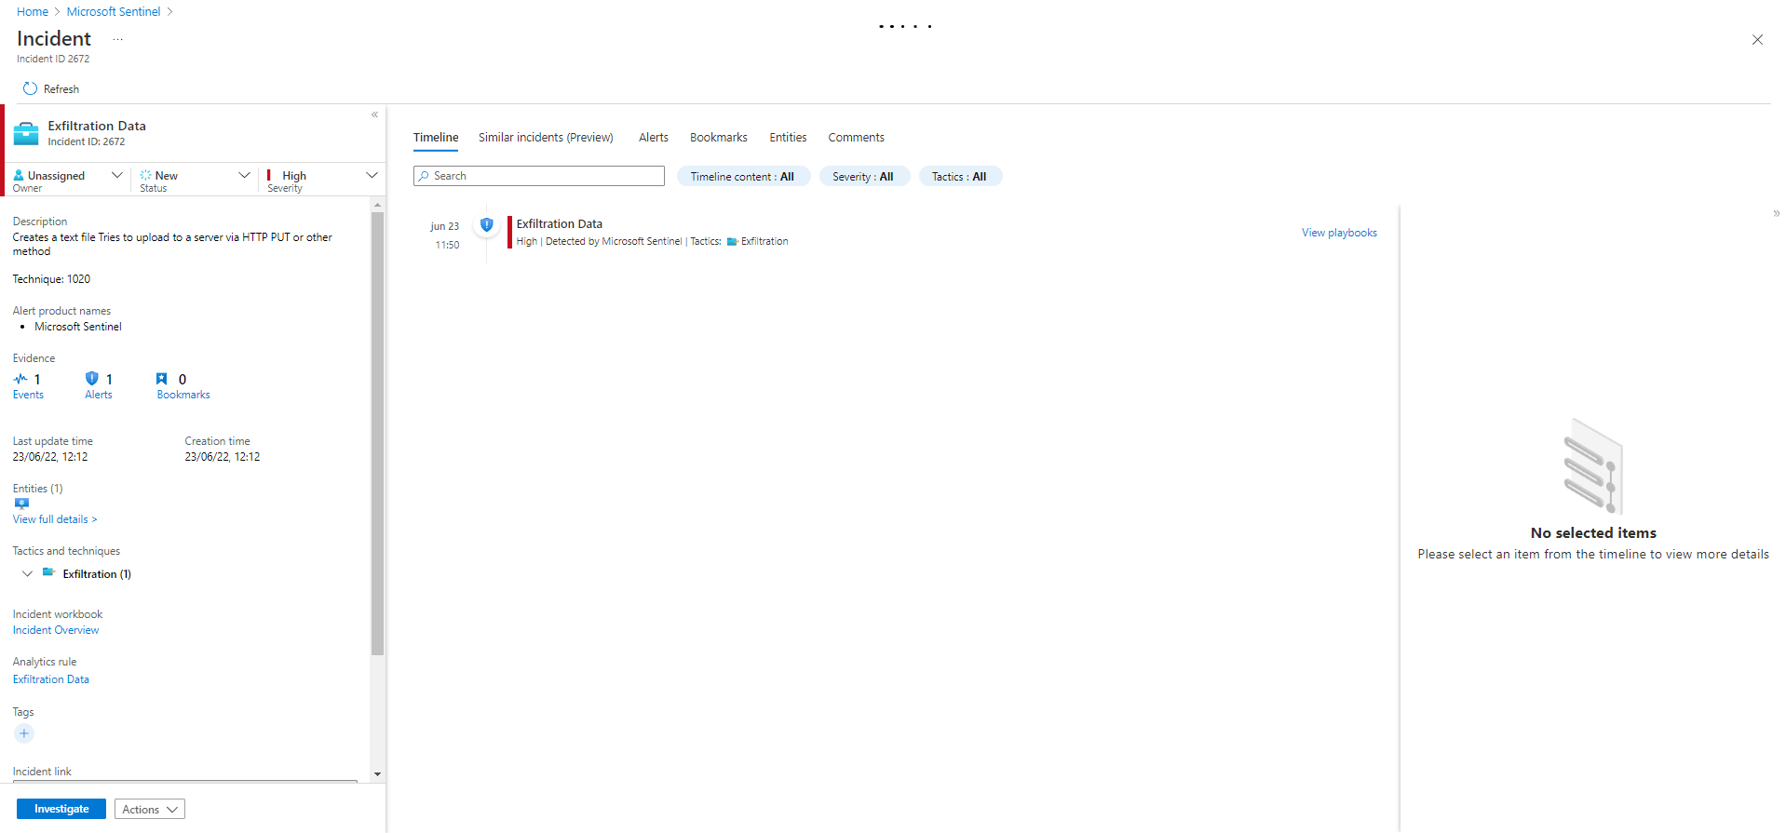The image size is (1786, 833).
Task: Add a tag with plus icon
Action: point(24,733)
